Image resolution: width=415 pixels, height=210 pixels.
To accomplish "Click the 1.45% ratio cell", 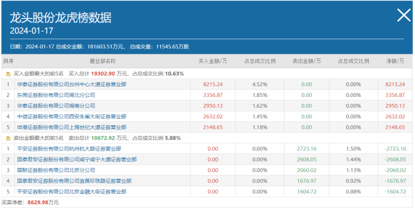I will (260, 117).
